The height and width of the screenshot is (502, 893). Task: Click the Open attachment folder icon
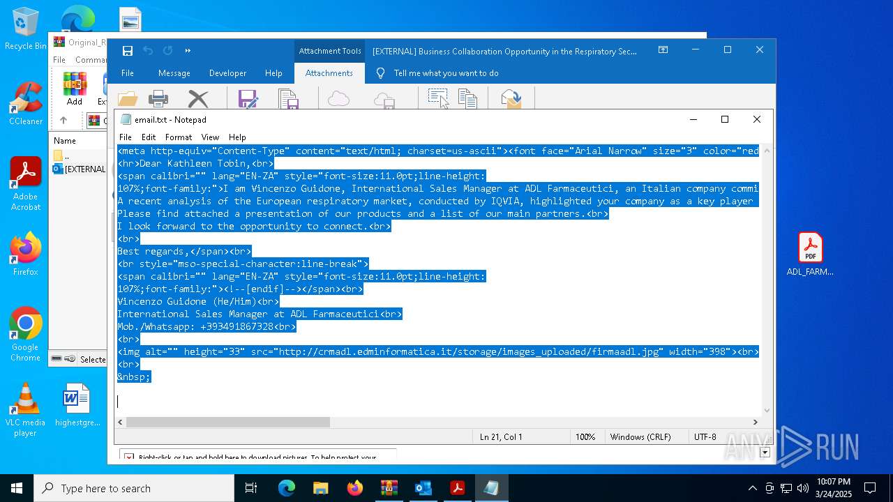128,100
